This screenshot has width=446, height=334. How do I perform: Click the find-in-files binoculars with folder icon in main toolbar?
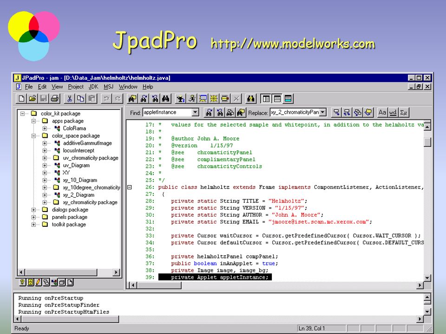coord(132,98)
